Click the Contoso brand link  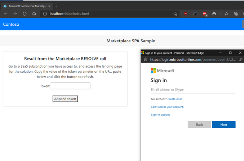[11, 24]
